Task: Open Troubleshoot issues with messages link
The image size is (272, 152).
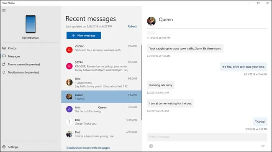Action: (88, 148)
